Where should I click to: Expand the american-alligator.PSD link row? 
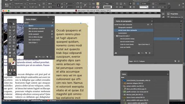pyautogui.click(x=122, y=83)
